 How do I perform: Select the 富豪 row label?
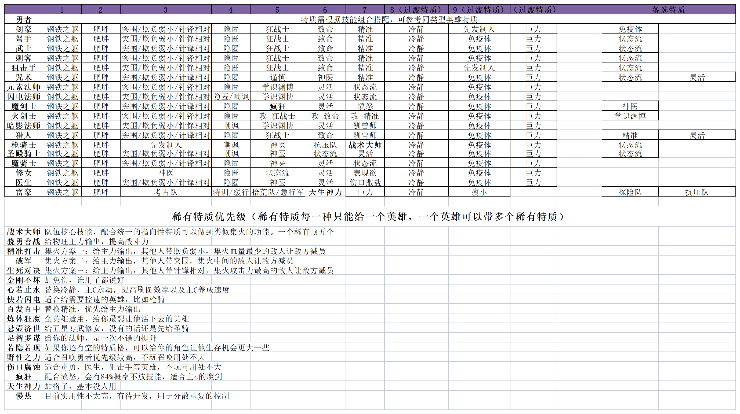click(x=24, y=192)
